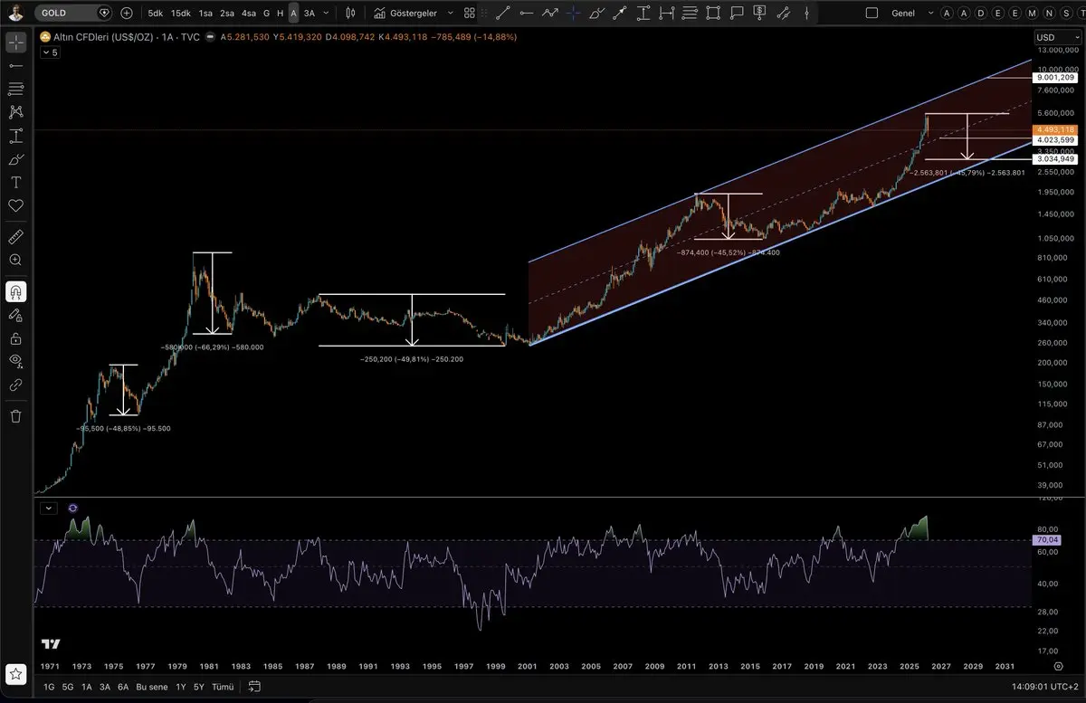Delete drawings with the trash icon
This screenshot has height=703, width=1086.
pos(15,416)
